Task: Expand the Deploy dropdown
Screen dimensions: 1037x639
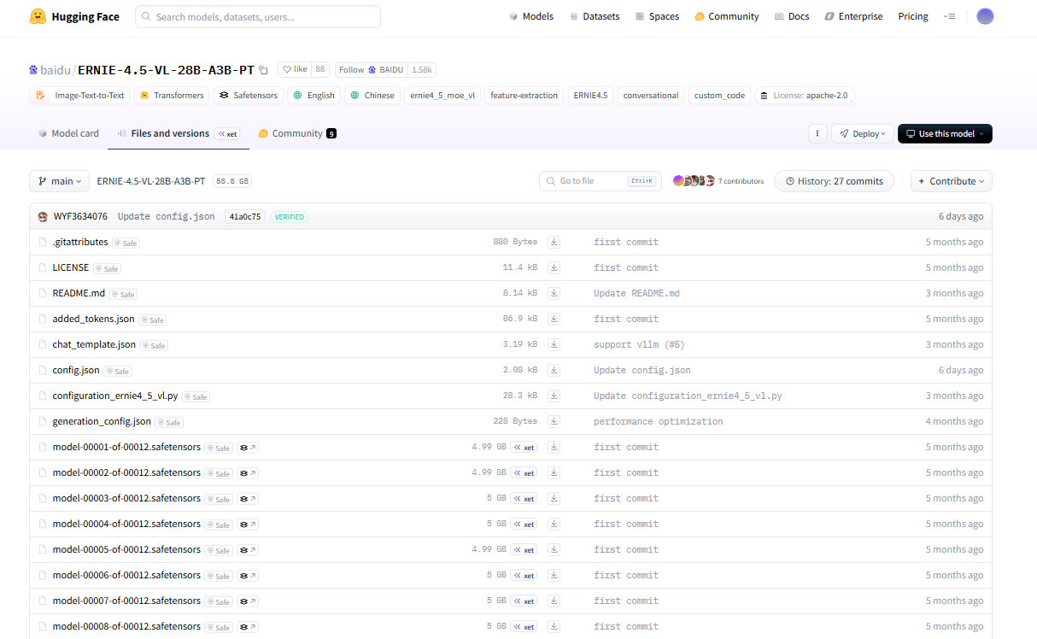Action: (x=864, y=133)
